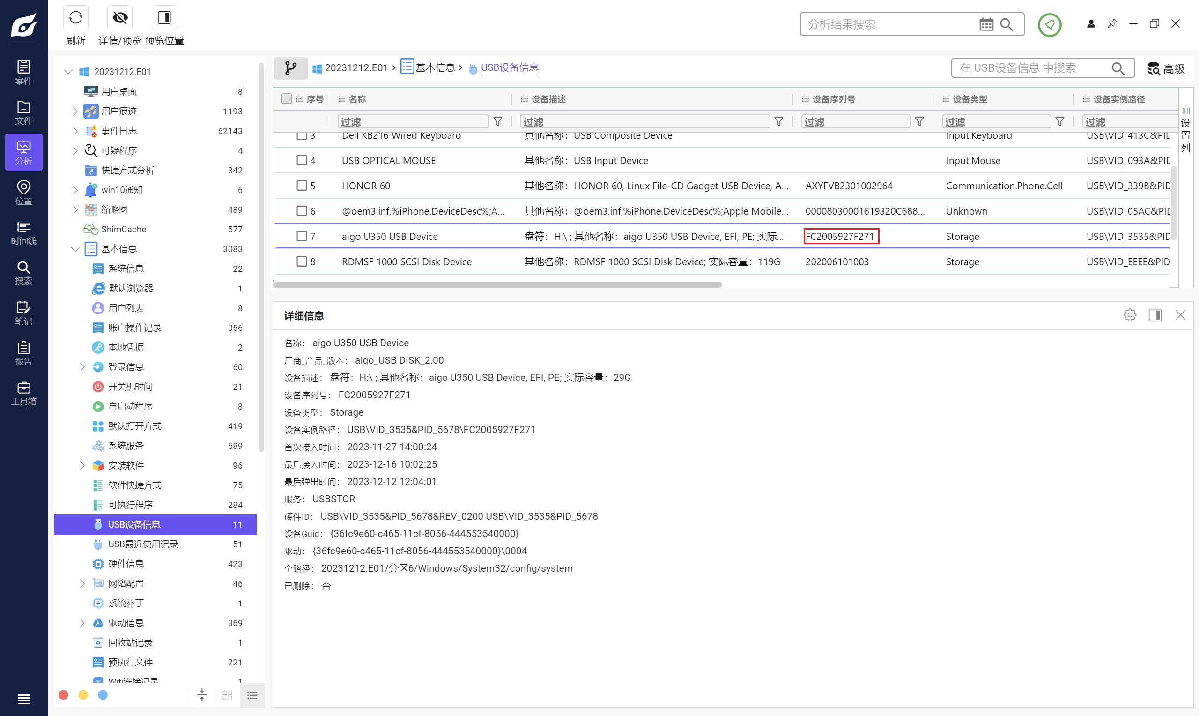The image size is (1199, 716).
Task: Open the 案件 sidebar icon
Action: point(23,72)
